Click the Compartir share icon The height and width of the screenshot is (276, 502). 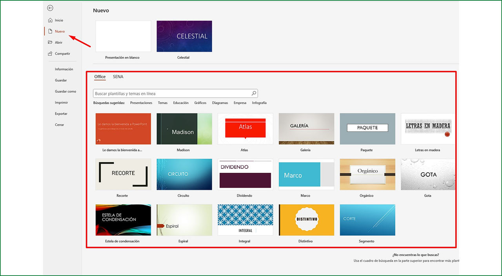coord(50,54)
